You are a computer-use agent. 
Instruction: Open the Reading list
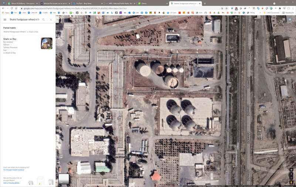[x=288, y=13]
